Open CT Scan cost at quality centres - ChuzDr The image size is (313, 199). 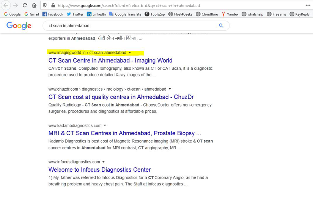click(121, 97)
